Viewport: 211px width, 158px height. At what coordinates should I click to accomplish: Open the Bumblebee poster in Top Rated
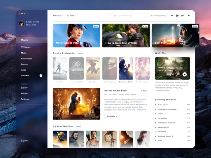60,139
